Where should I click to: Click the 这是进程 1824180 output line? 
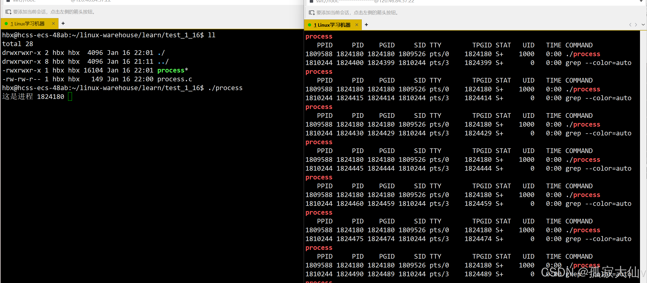click(x=33, y=97)
